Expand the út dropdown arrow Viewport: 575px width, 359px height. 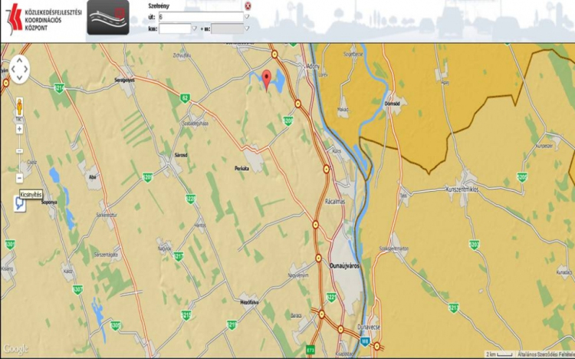tap(247, 16)
